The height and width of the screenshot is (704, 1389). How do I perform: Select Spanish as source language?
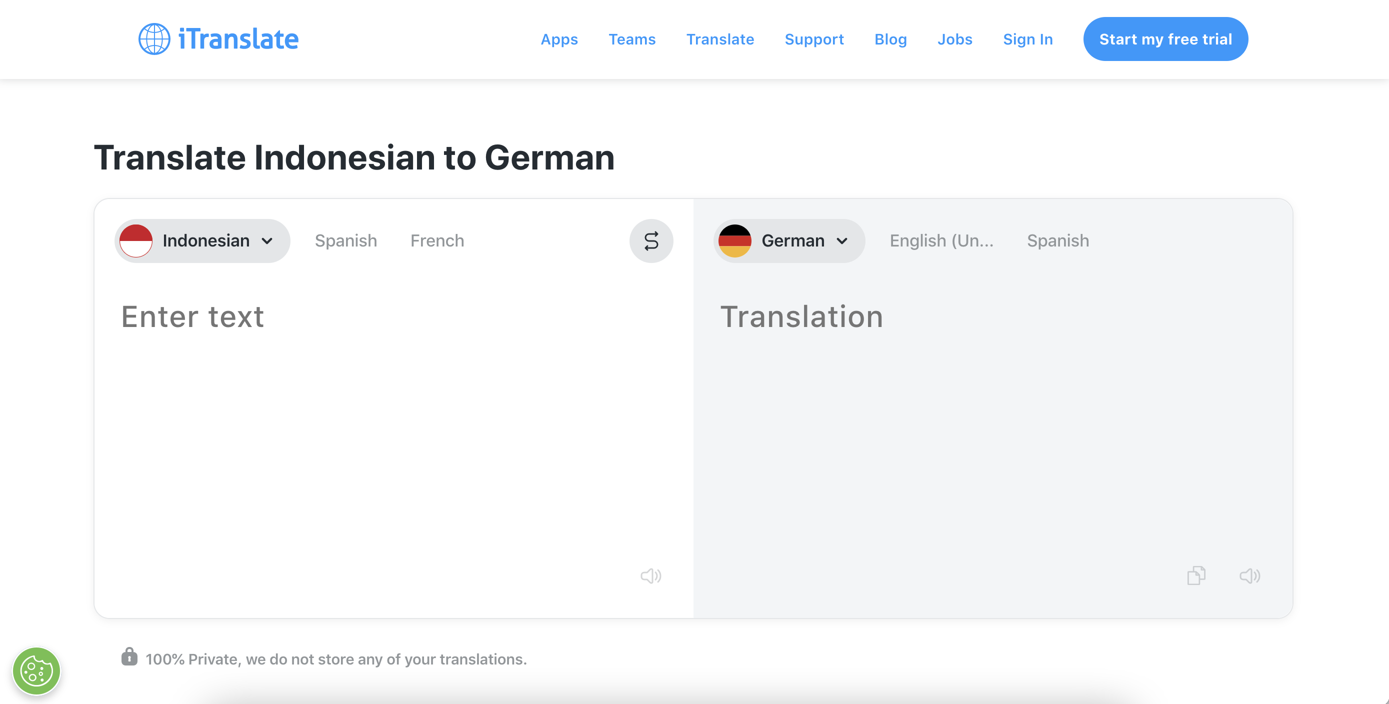tap(345, 241)
